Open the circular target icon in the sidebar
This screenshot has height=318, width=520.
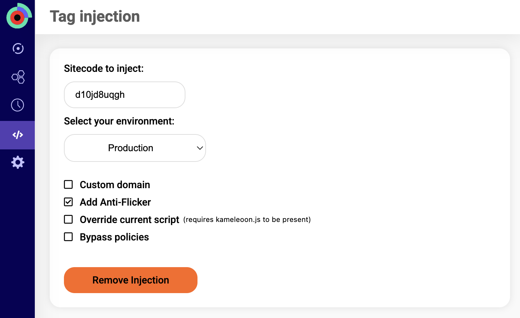tap(18, 48)
